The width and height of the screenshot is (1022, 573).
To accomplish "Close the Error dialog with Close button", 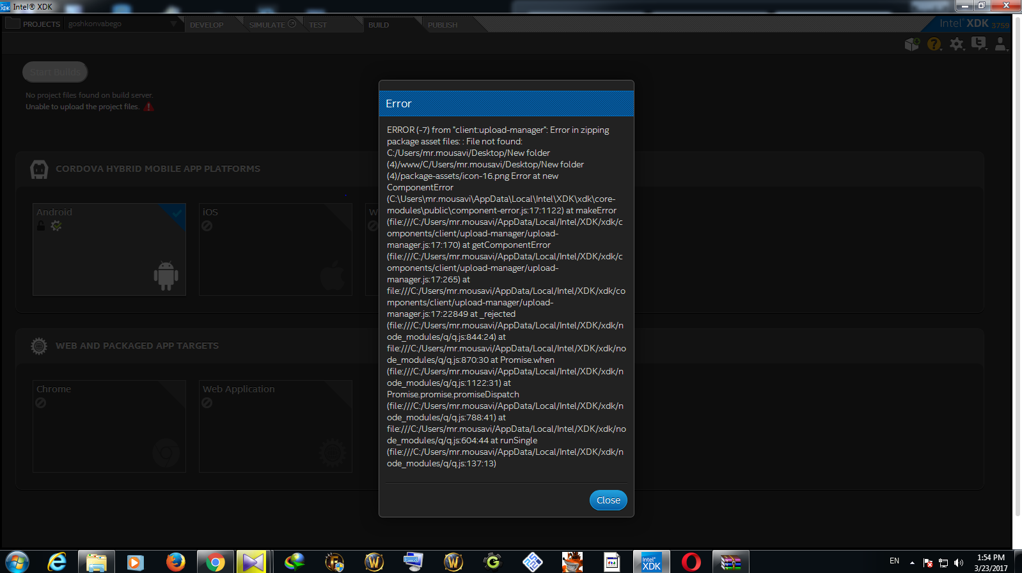I will tap(608, 500).
